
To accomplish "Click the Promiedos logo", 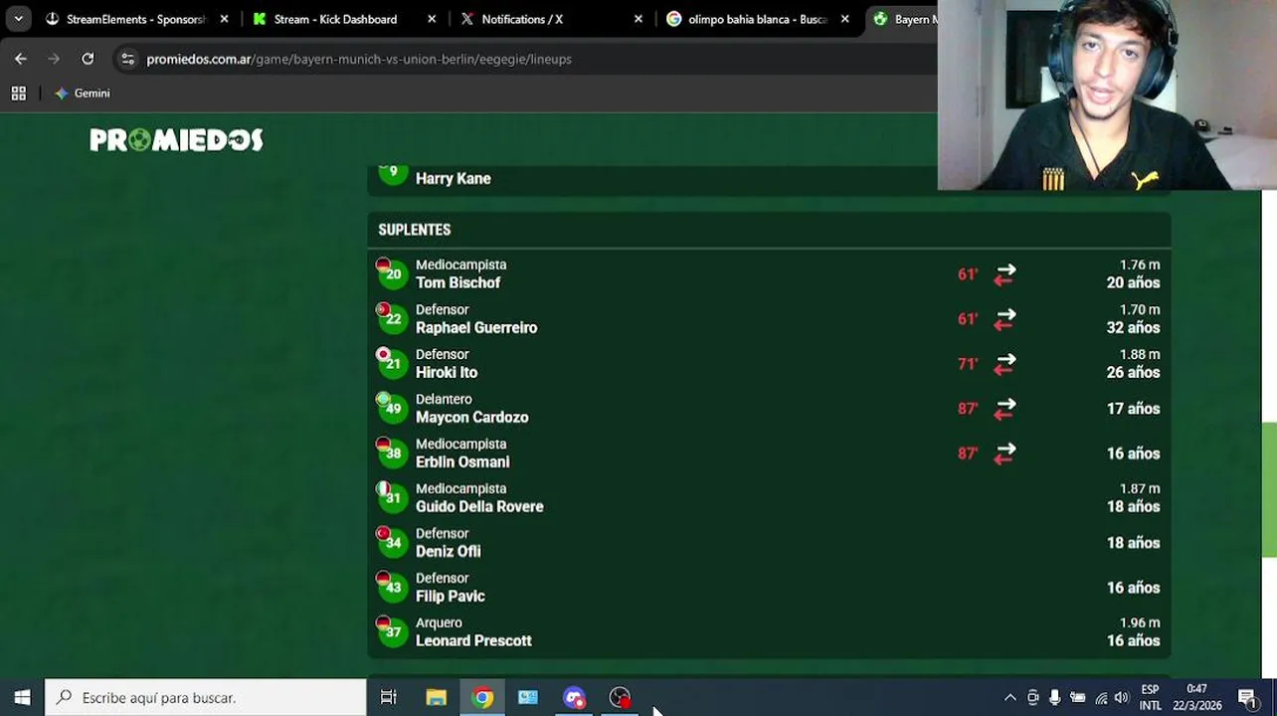I will coord(176,140).
